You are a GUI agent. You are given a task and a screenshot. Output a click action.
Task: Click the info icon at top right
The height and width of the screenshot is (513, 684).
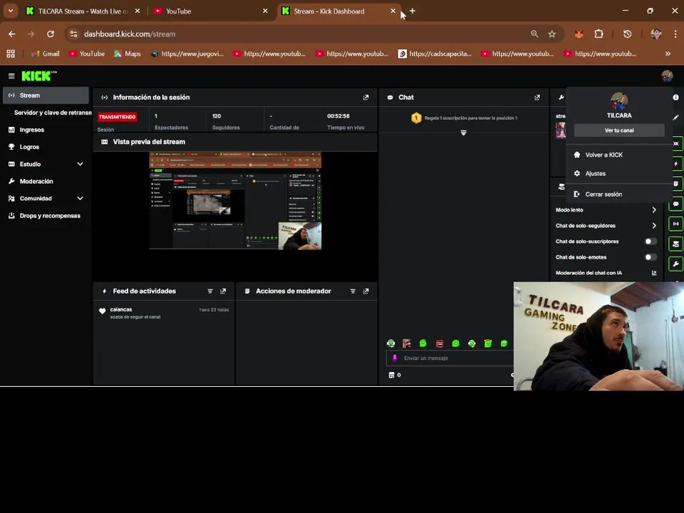pos(675,98)
